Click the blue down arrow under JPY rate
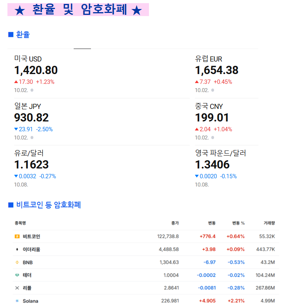The width and height of the screenshot is (285, 306). (16, 129)
